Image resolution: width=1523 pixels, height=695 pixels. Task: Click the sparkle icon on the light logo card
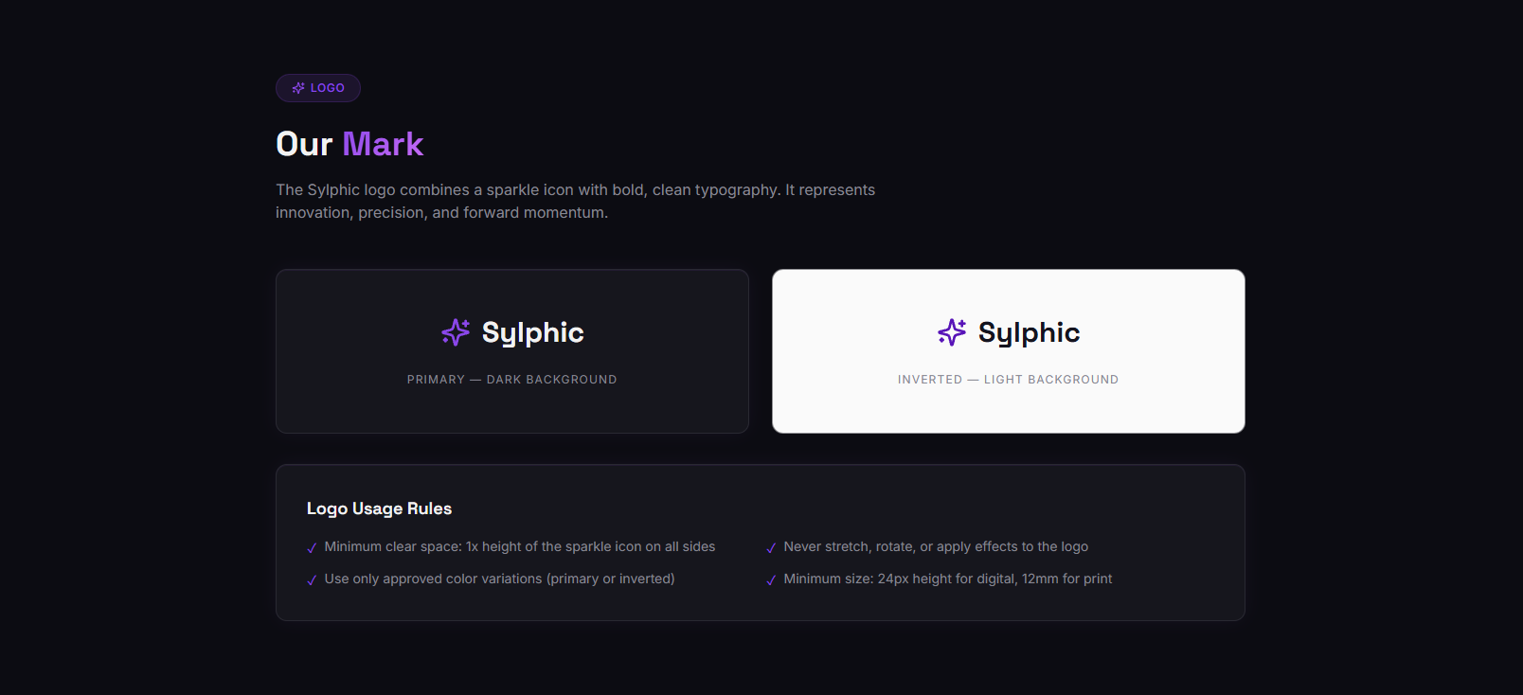pyautogui.click(x=952, y=332)
